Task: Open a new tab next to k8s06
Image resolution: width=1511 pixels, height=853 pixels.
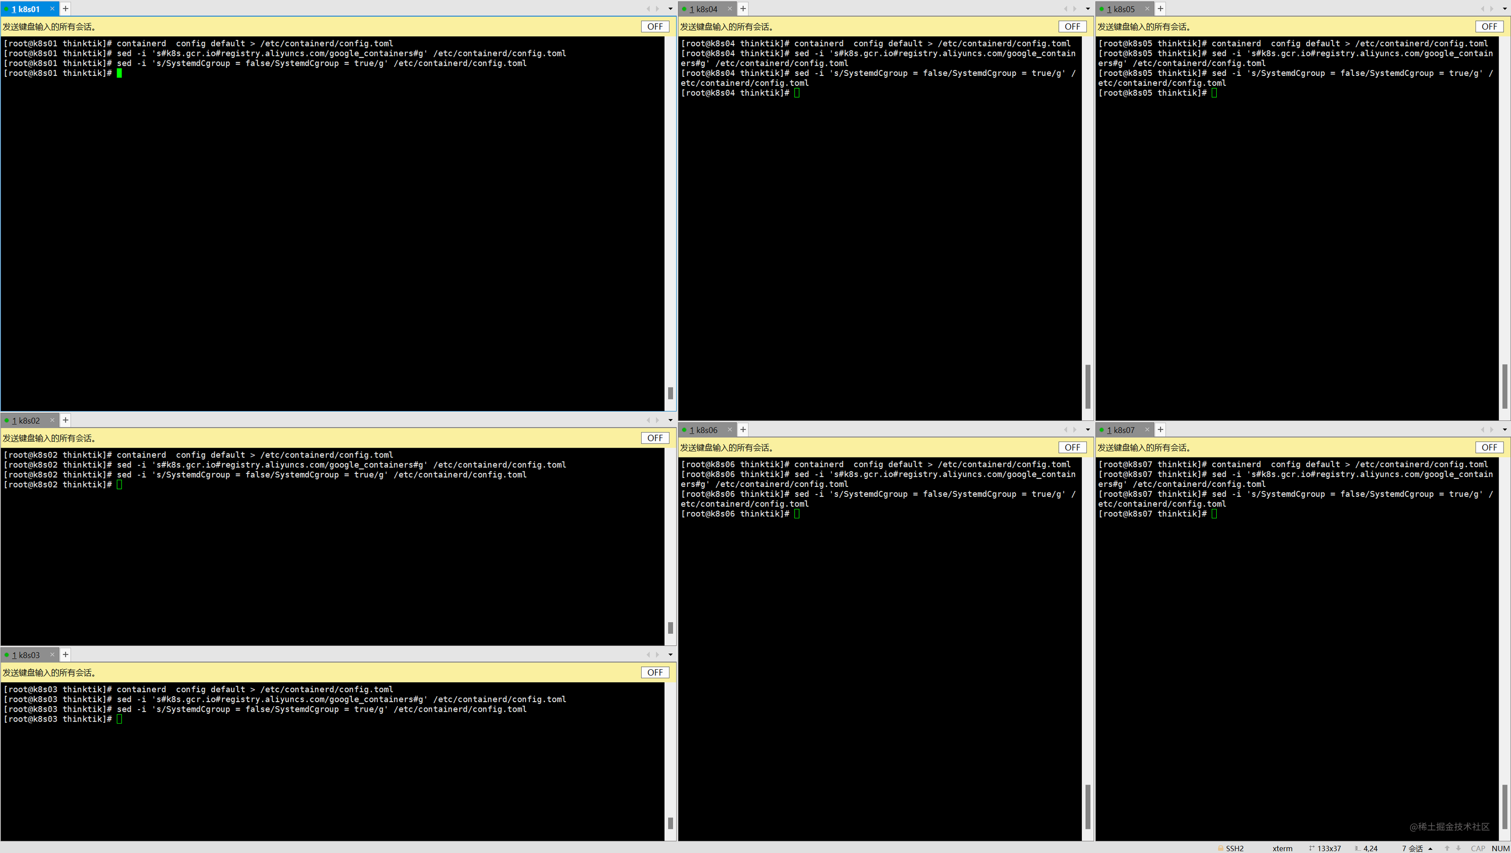Action: click(x=743, y=429)
